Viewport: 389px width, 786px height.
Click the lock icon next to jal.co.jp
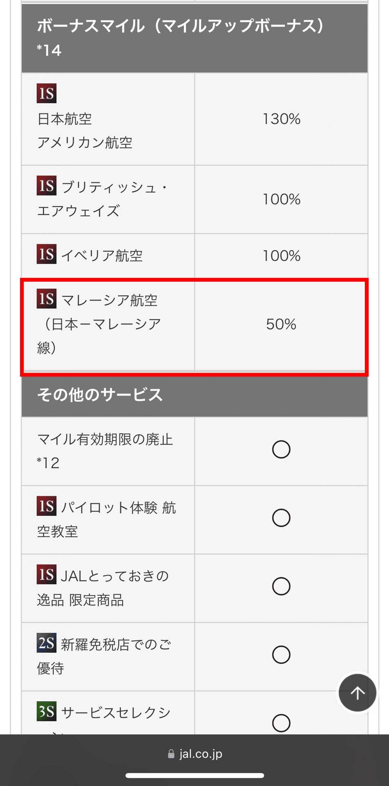click(x=171, y=754)
